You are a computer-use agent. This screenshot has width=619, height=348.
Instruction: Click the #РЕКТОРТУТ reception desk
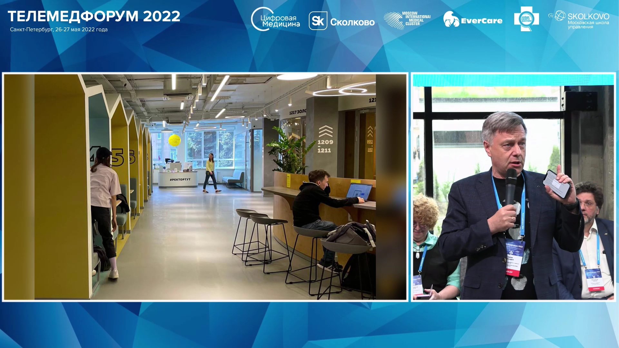(x=178, y=179)
